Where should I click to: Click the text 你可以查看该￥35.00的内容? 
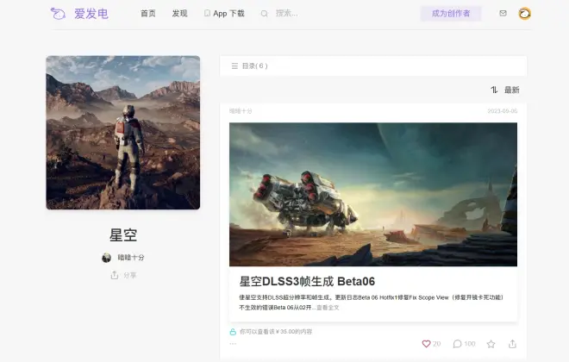click(276, 332)
